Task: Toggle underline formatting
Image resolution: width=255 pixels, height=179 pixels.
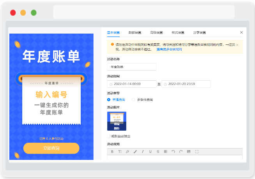Action: point(150,151)
